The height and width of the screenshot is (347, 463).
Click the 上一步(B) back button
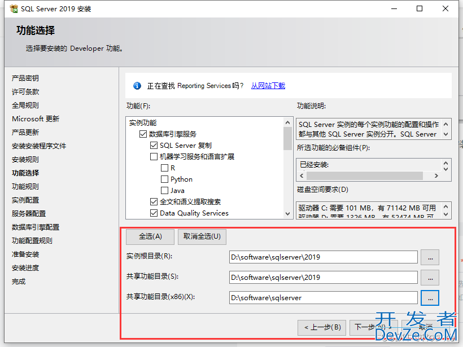tap(322, 327)
